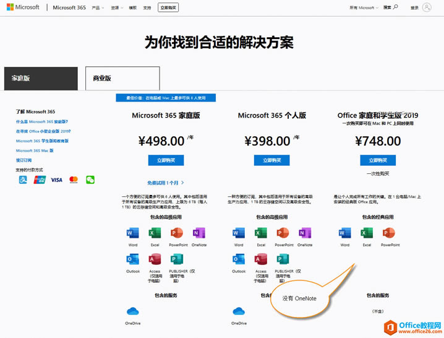Click the Excel icon under Office 家庭和学生版 2019
This screenshot has width=444, height=338.
coord(367,233)
